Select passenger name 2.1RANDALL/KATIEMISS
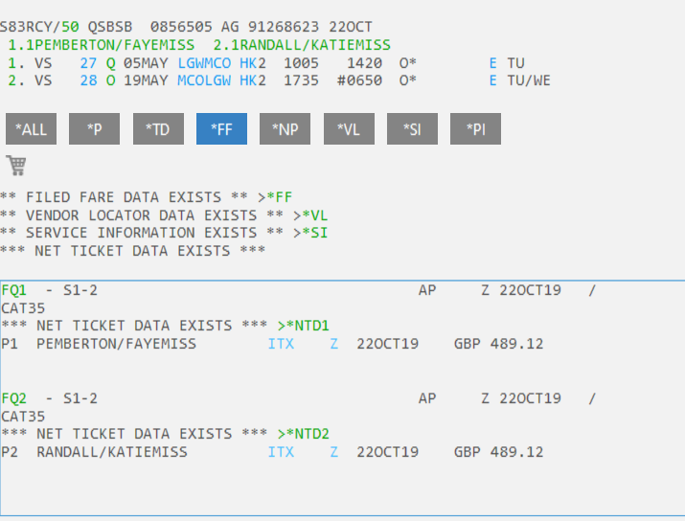 click(x=303, y=45)
